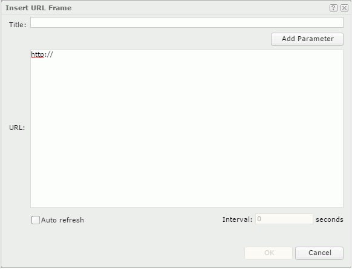Click the Add Parameter button

(x=307, y=39)
